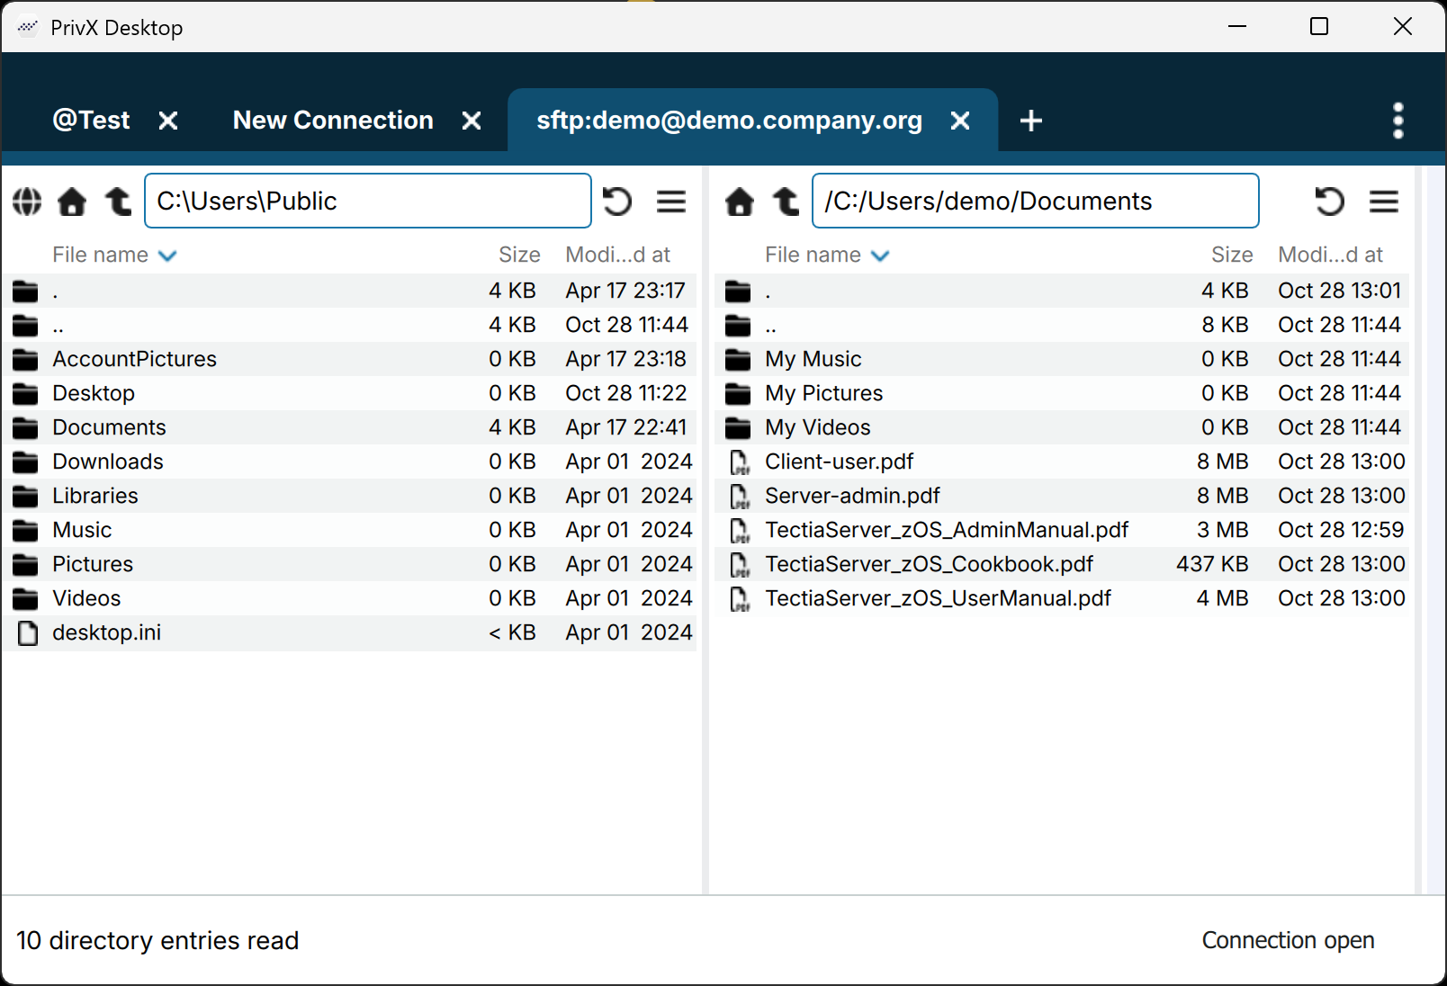1447x986 pixels.
Task: Navigate up one folder on left pane
Action: pos(117,202)
